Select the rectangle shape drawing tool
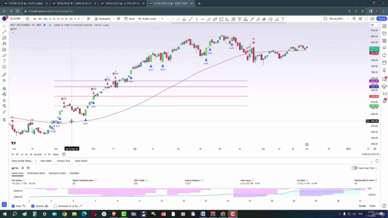Viewport: 388px width, 218px height. pyautogui.click(x=221, y=19)
